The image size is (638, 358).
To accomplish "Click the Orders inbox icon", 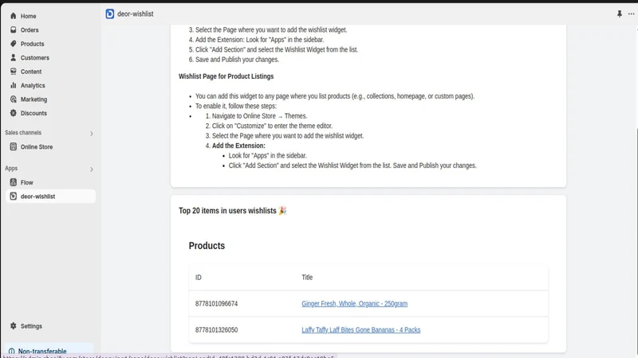I will tap(14, 29).
